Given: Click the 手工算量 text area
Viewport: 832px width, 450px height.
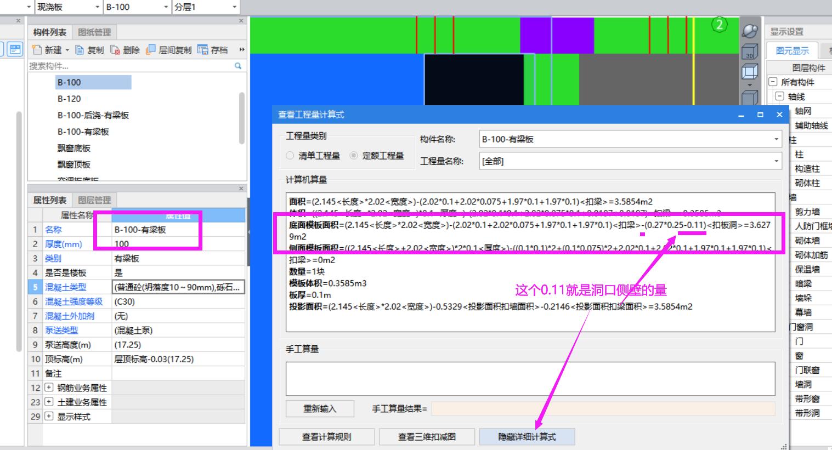Looking at the screenshot, I should click(x=530, y=379).
